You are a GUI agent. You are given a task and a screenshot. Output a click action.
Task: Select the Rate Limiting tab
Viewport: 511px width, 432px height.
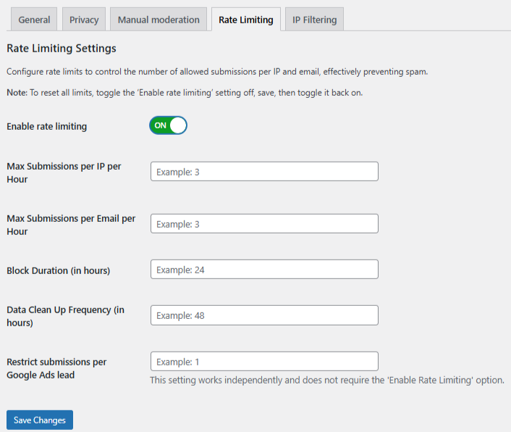click(x=245, y=20)
